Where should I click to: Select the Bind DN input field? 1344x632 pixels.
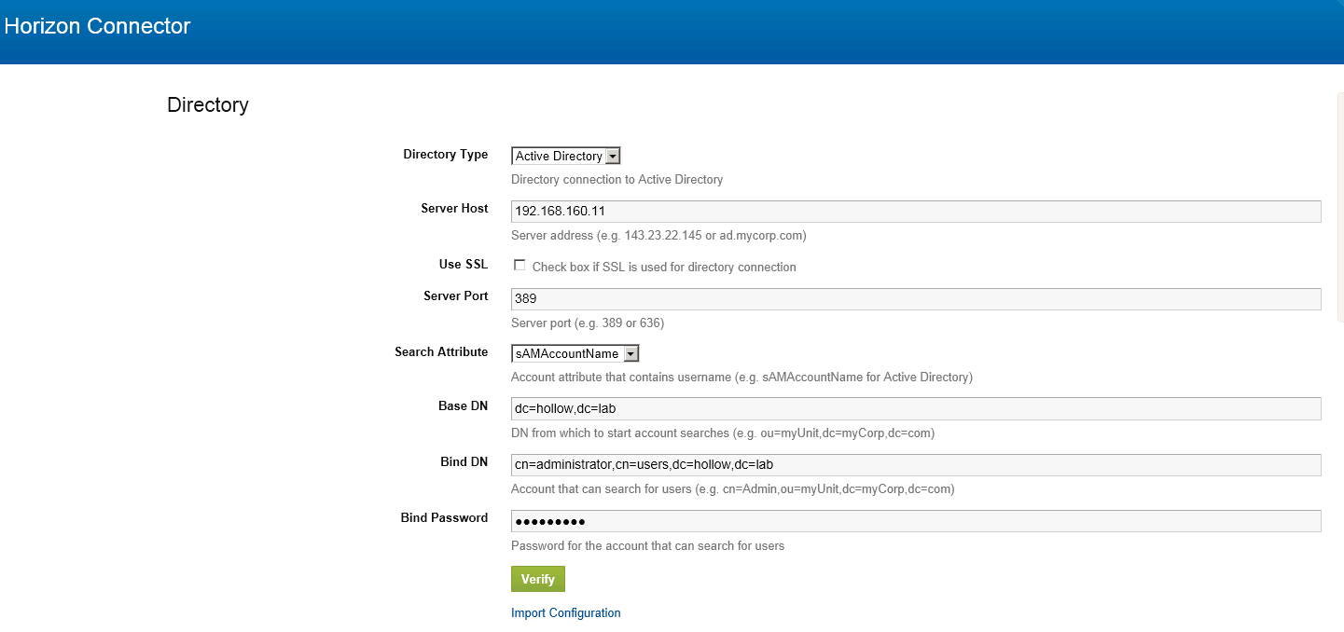pos(915,465)
